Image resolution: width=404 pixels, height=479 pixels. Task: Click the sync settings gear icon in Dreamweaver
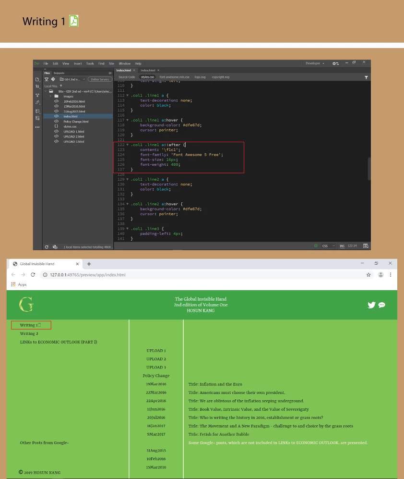(335, 63)
